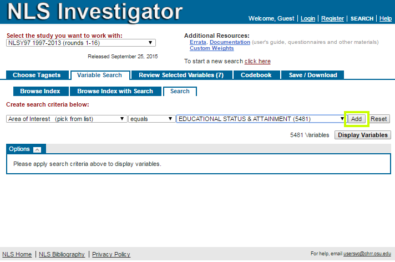Open the Errata link
395x262 pixels.
197,42
